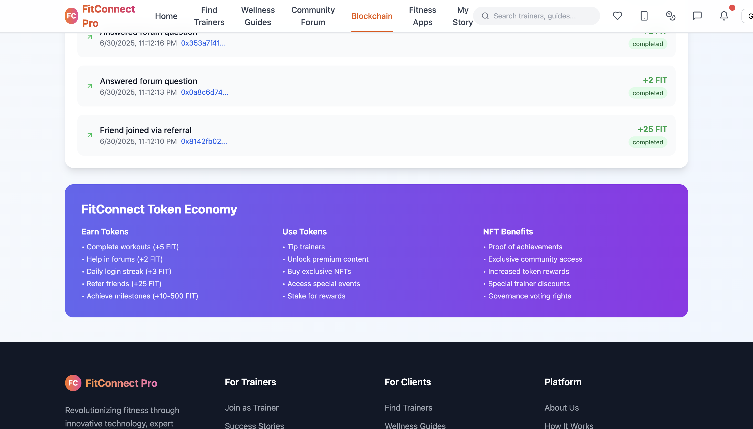Click the coins token wallet icon
This screenshot has height=429, width=753.
pyautogui.click(x=671, y=16)
